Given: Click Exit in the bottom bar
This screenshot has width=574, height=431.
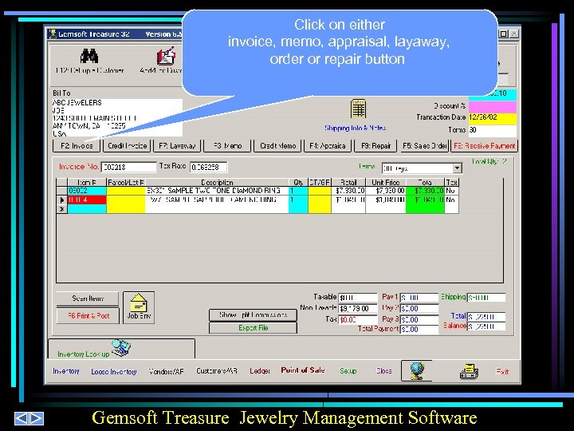Looking at the screenshot, I should [x=502, y=371].
